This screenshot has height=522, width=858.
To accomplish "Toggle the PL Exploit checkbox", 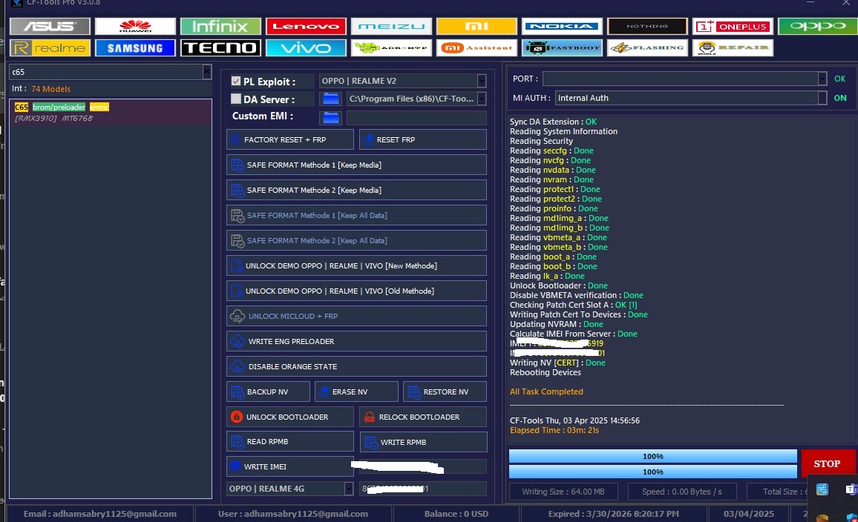I will coord(236,81).
